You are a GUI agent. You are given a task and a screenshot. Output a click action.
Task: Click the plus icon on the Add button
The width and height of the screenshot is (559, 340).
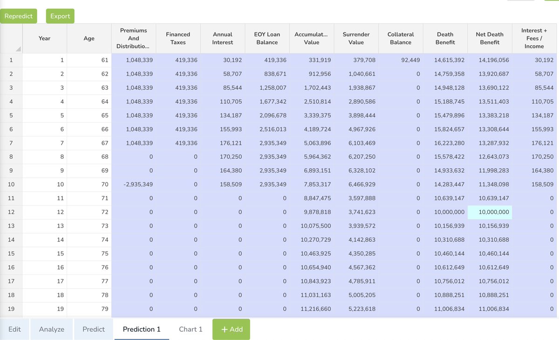223,329
